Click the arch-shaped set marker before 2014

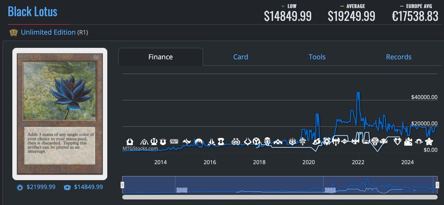pos(144,141)
